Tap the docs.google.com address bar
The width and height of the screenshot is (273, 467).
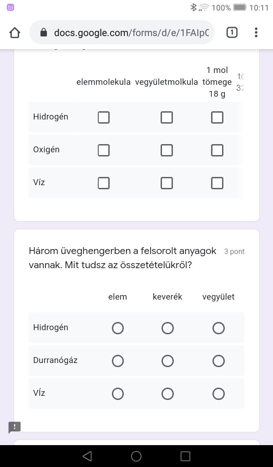tap(131, 33)
